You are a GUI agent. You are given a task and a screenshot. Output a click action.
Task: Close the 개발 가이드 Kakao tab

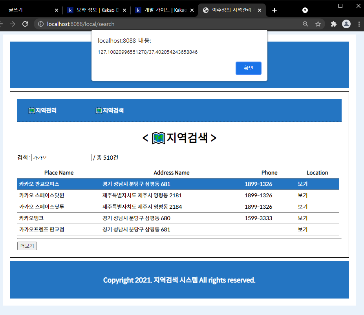click(192, 10)
